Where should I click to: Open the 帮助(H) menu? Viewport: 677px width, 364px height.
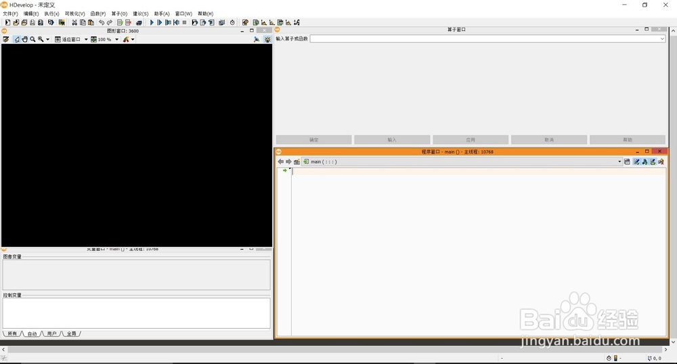(x=206, y=14)
